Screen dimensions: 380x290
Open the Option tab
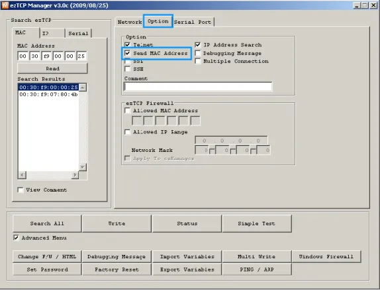coord(158,21)
